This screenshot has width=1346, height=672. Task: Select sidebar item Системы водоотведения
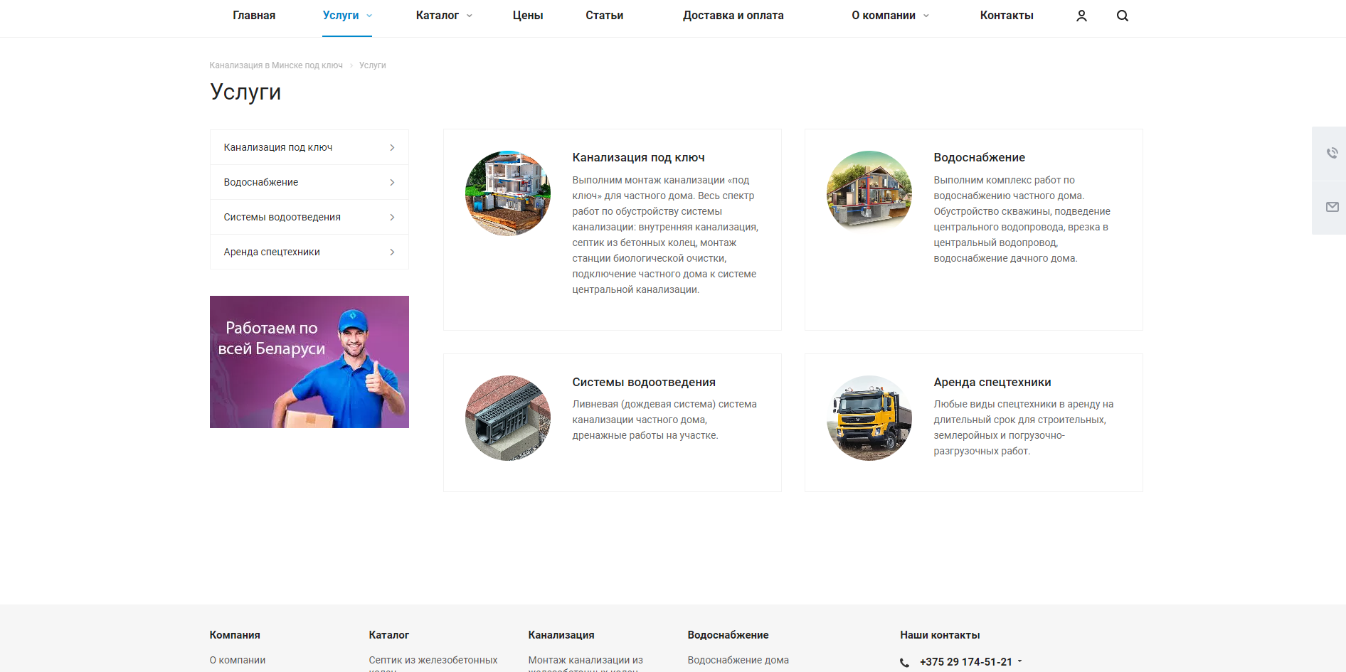coord(309,217)
